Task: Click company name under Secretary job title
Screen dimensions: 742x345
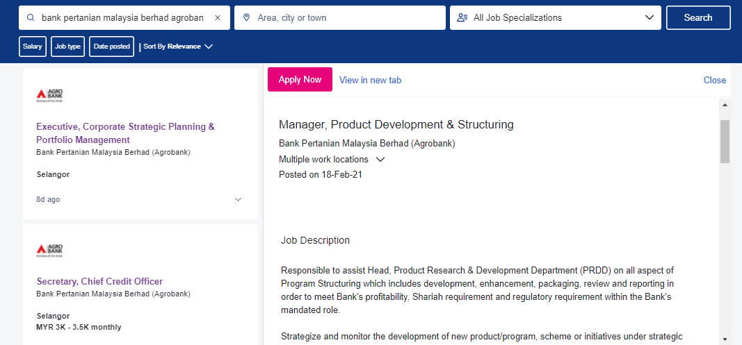Action: coord(113,294)
